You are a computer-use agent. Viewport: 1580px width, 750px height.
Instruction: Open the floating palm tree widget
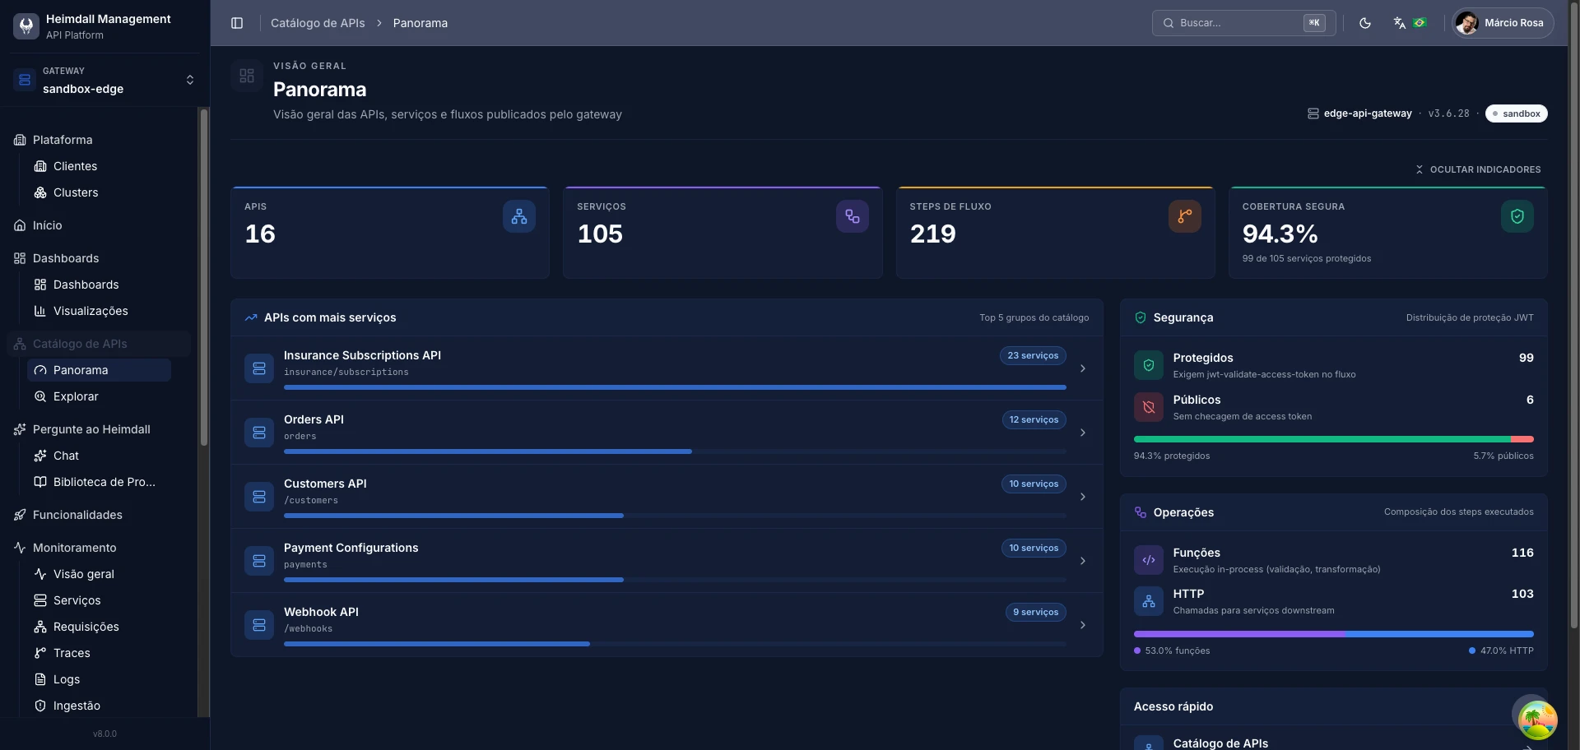tap(1537, 720)
